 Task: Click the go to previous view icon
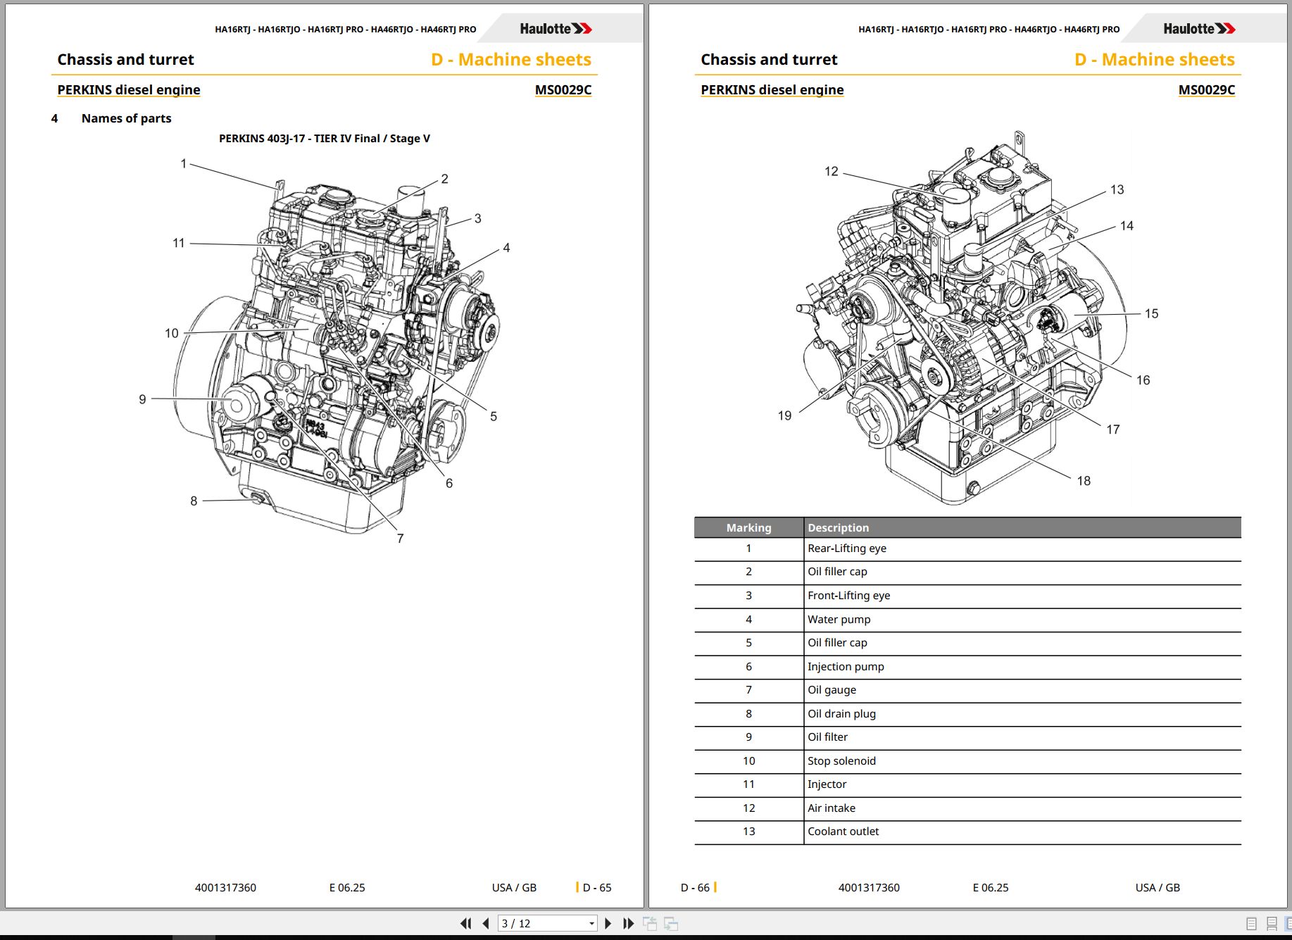[x=650, y=923]
